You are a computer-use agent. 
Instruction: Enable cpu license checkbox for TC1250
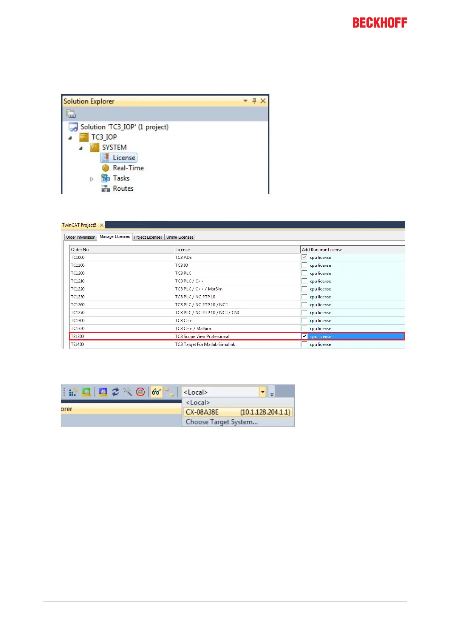pos(305,297)
